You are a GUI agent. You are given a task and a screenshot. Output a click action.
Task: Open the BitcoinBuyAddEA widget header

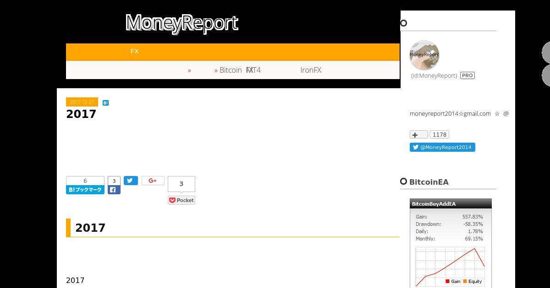451,204
